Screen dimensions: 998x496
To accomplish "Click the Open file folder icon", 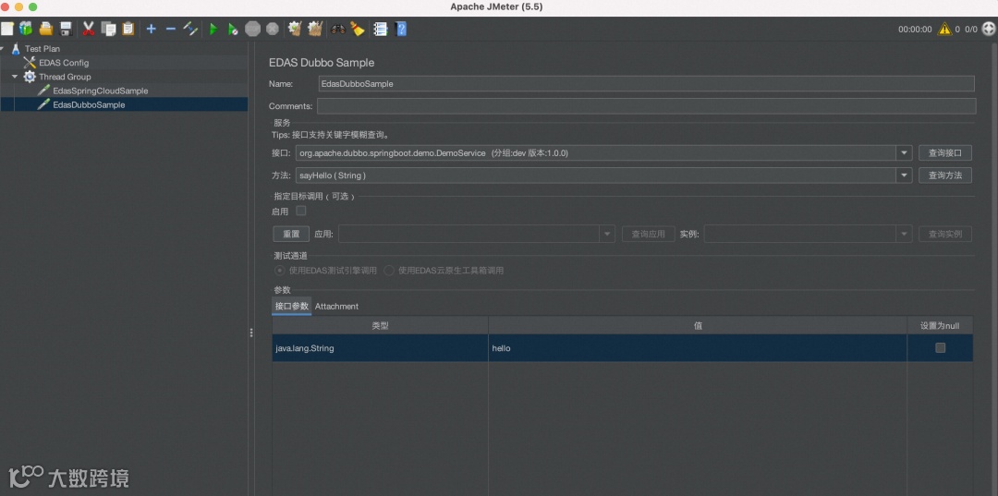I will 46,29.
